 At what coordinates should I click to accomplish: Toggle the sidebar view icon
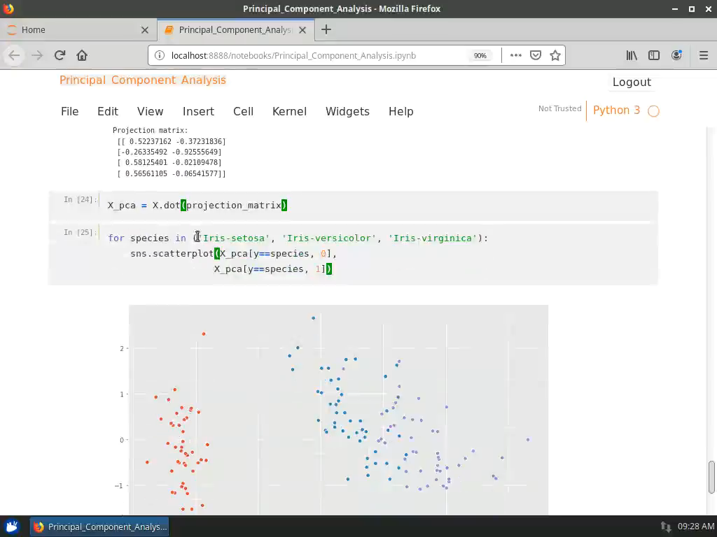[654, 55]
